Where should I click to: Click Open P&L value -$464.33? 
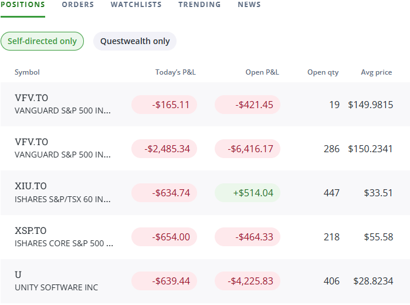(x=248, y=237)
